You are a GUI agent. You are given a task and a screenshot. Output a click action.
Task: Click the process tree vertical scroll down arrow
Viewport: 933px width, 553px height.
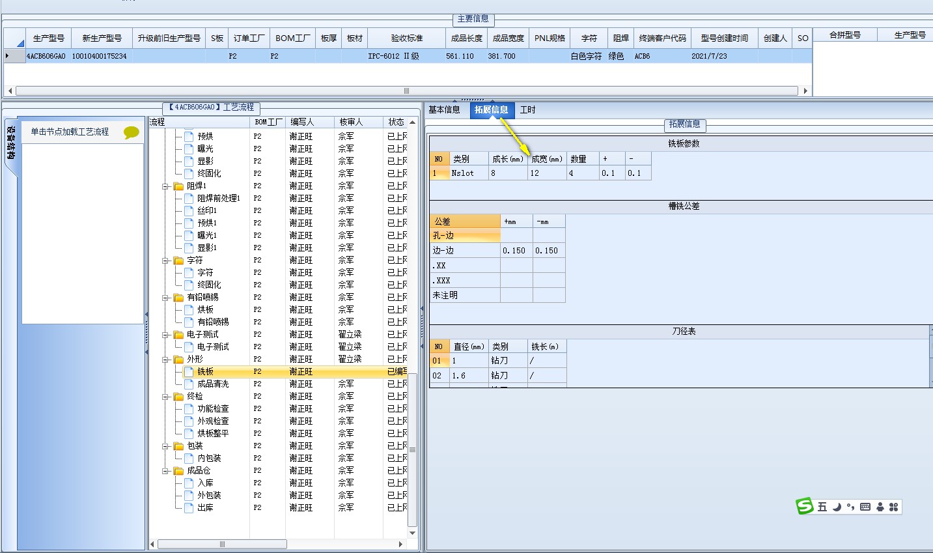point(412,533)
